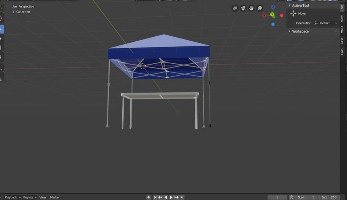This screenshot has height=200, width=347.
Task: Click the End frame field showing 250
Action: point(329,197)
